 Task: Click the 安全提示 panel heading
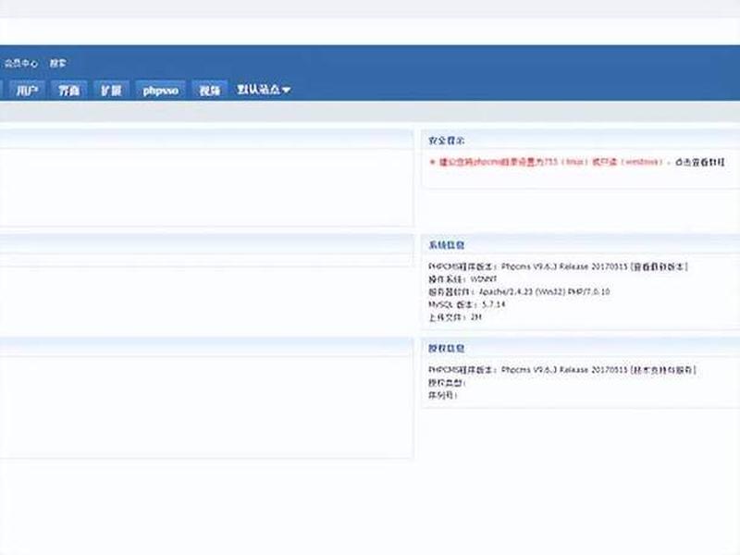coord(447,141)
